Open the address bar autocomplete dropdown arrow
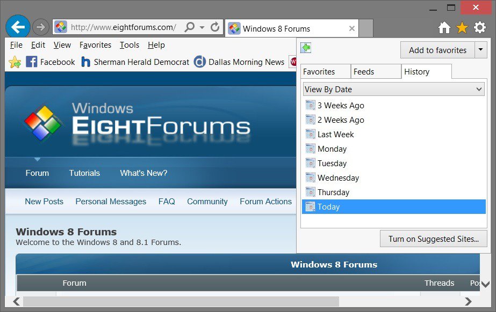496x312 pixels. pos(202,27)
